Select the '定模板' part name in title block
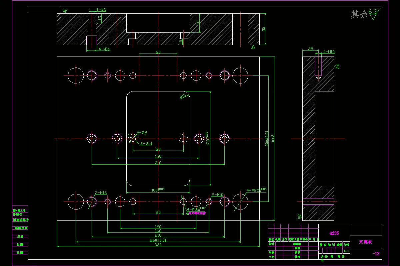Image resolution: width=400 pixels, height=266 pixels. pos(365,242)
